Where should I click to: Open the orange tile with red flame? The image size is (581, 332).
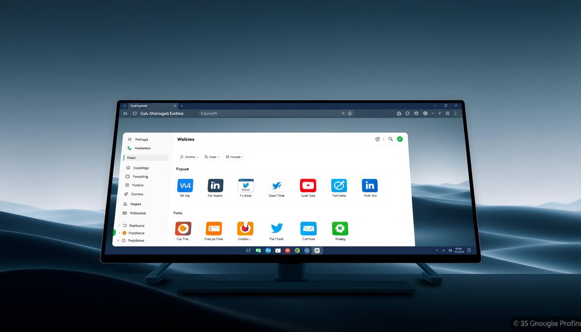coord(245,228)
